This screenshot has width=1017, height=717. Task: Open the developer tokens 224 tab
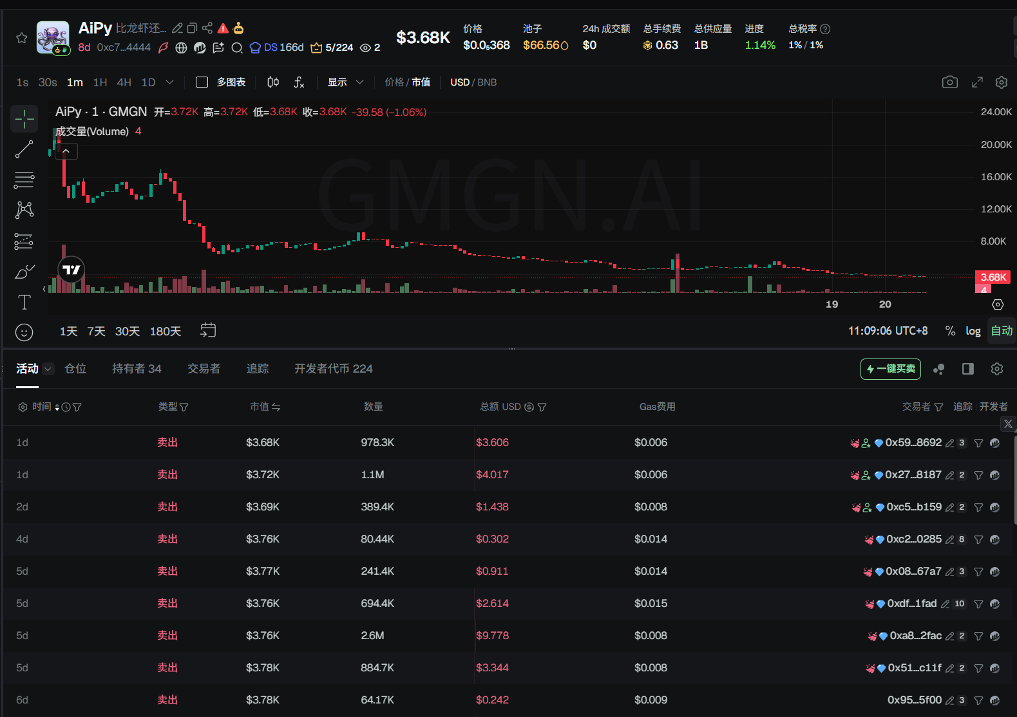(x=334, y=369)
